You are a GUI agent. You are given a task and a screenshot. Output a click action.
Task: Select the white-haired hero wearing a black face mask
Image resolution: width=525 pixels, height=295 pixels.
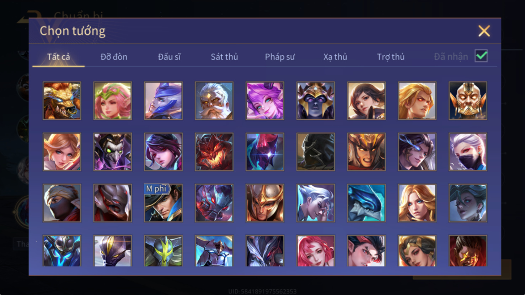[468, 152]
